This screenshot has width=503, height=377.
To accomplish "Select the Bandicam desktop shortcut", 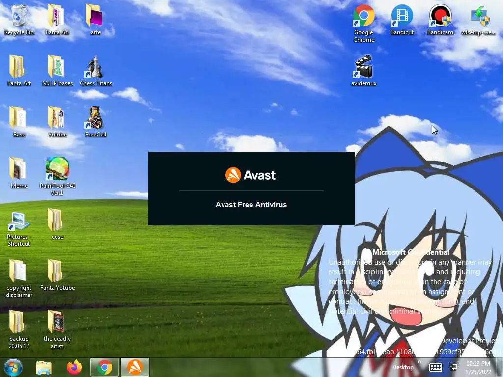I will coord(440,20).
